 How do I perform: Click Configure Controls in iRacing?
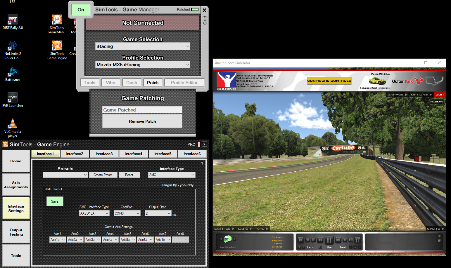pos(329,81)
